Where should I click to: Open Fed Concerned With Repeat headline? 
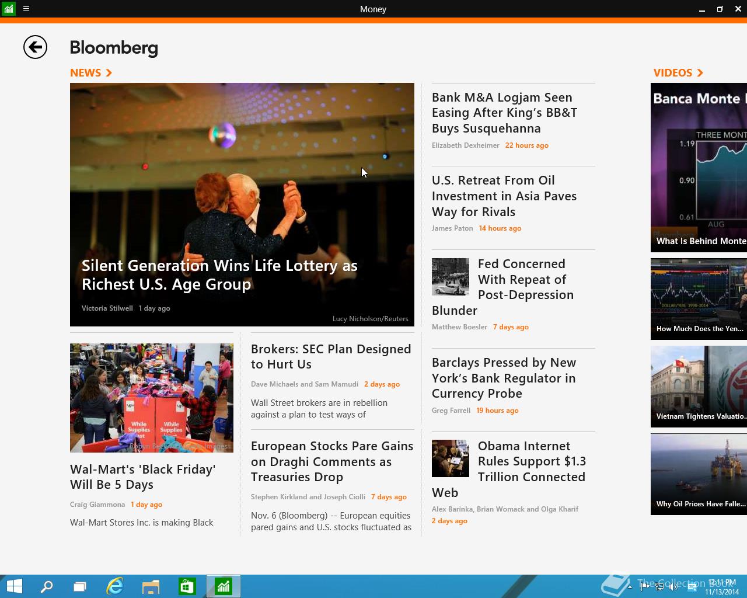(x=503, y=287)
